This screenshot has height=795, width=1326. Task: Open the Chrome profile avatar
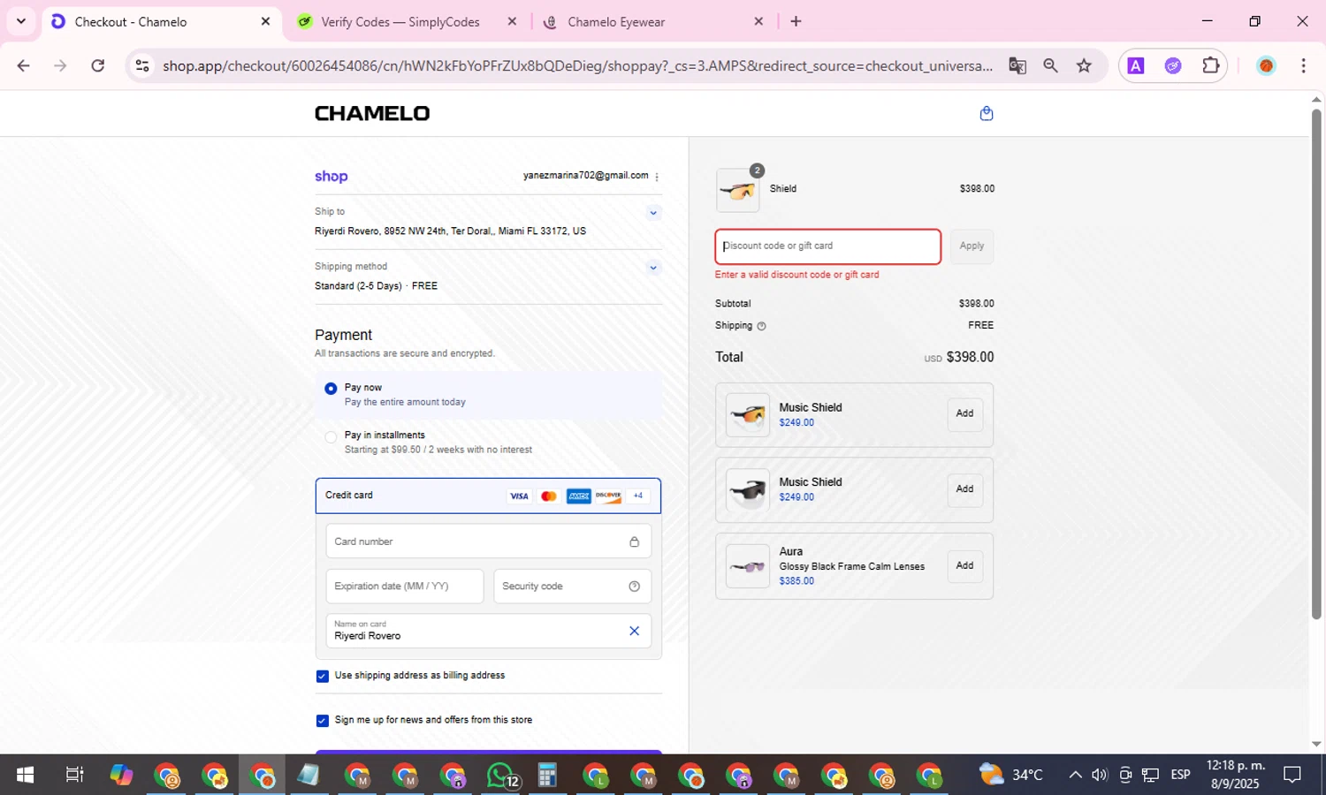point(1266,65)
